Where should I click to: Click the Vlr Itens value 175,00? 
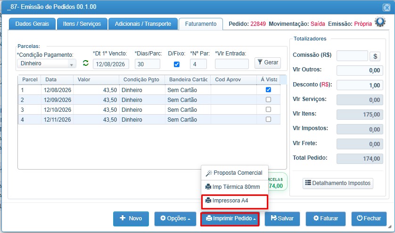(x=360, y=115)
